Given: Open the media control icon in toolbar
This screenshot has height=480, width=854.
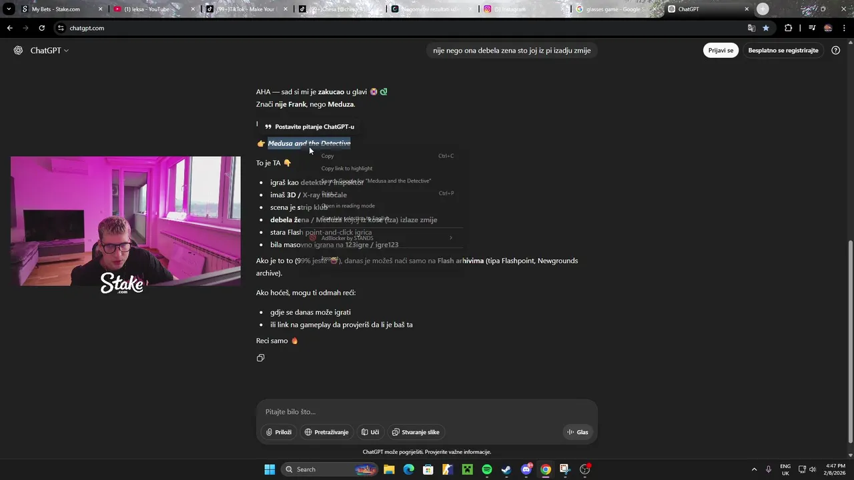Looking at the screenshot, I should coord(812,28).
